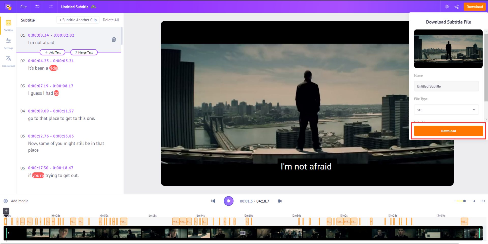This screenshot has height=244, width=488.
Task: Delete subtitle 01 using its trash icon
Action: point(114,39)
